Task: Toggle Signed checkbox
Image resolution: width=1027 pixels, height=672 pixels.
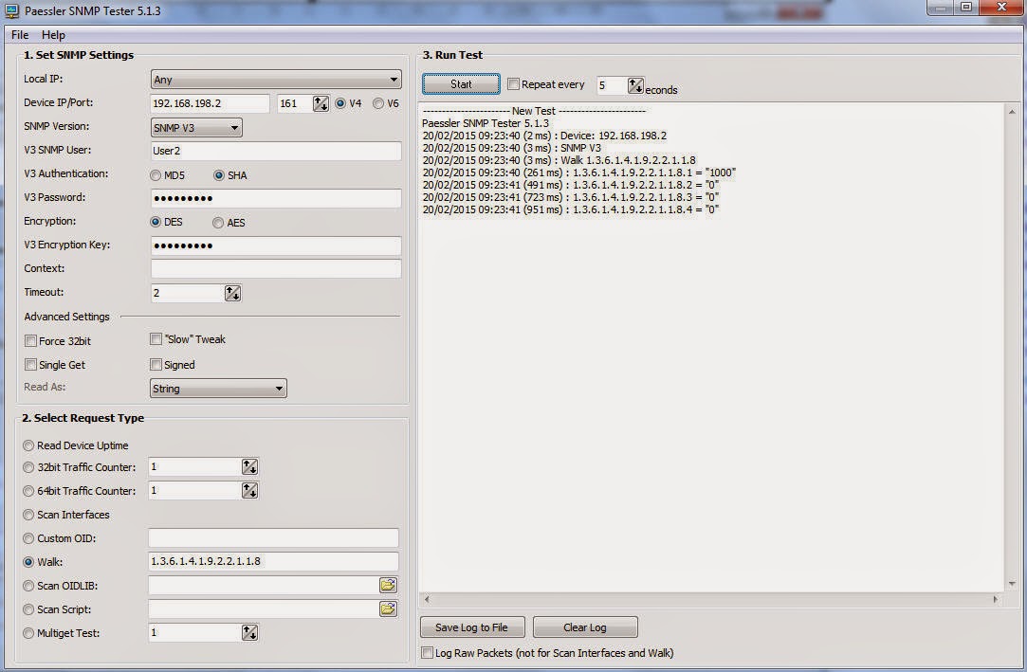Action: coord(156,365)
